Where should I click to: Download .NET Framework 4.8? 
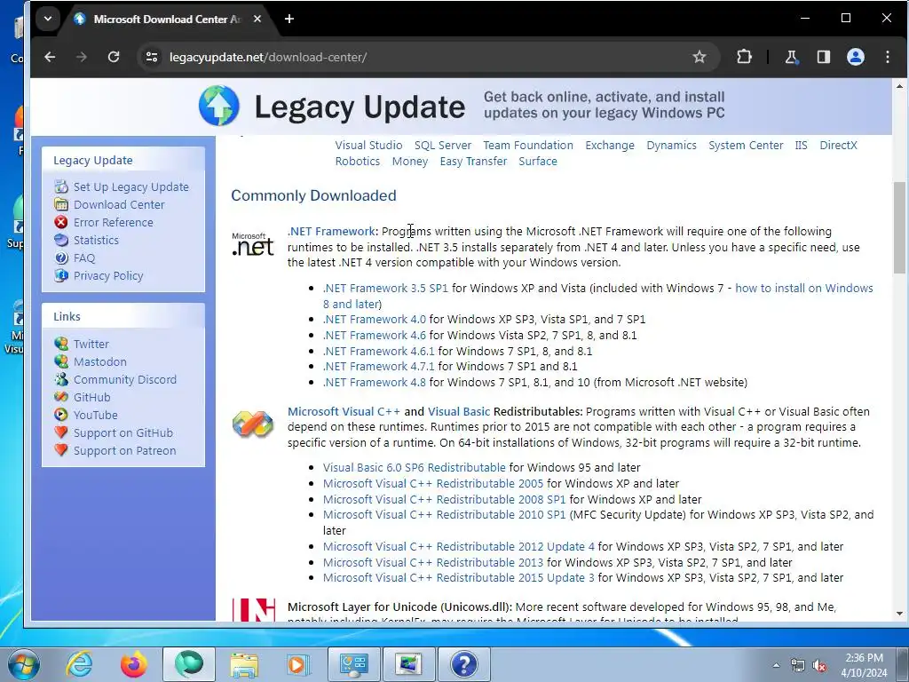375,382
